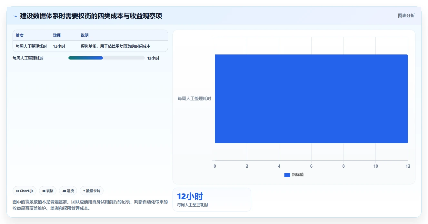This screenshot has width=428, height=224.
Task: Click the 每周人工整理耗时 table cell
Action: coord(31,46)
